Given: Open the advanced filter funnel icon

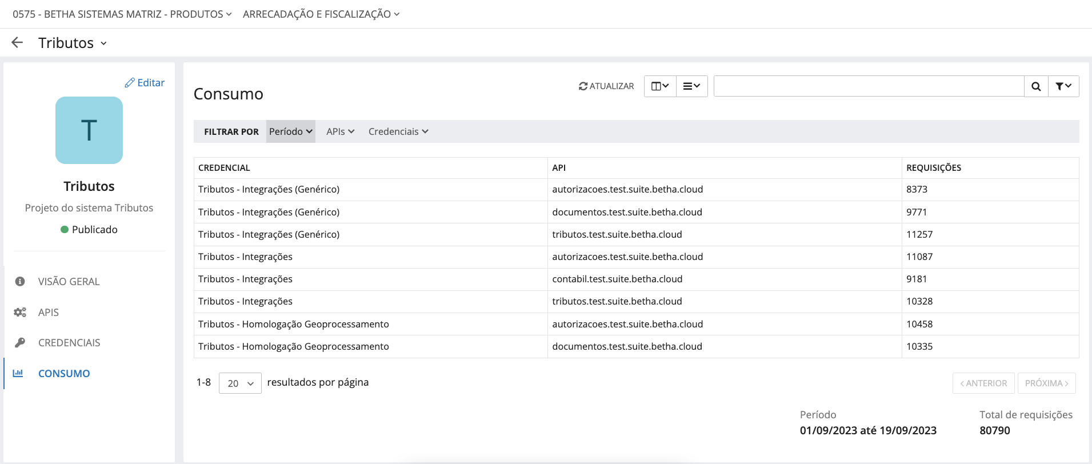Looking at the screenshot, I should 1063,86.
